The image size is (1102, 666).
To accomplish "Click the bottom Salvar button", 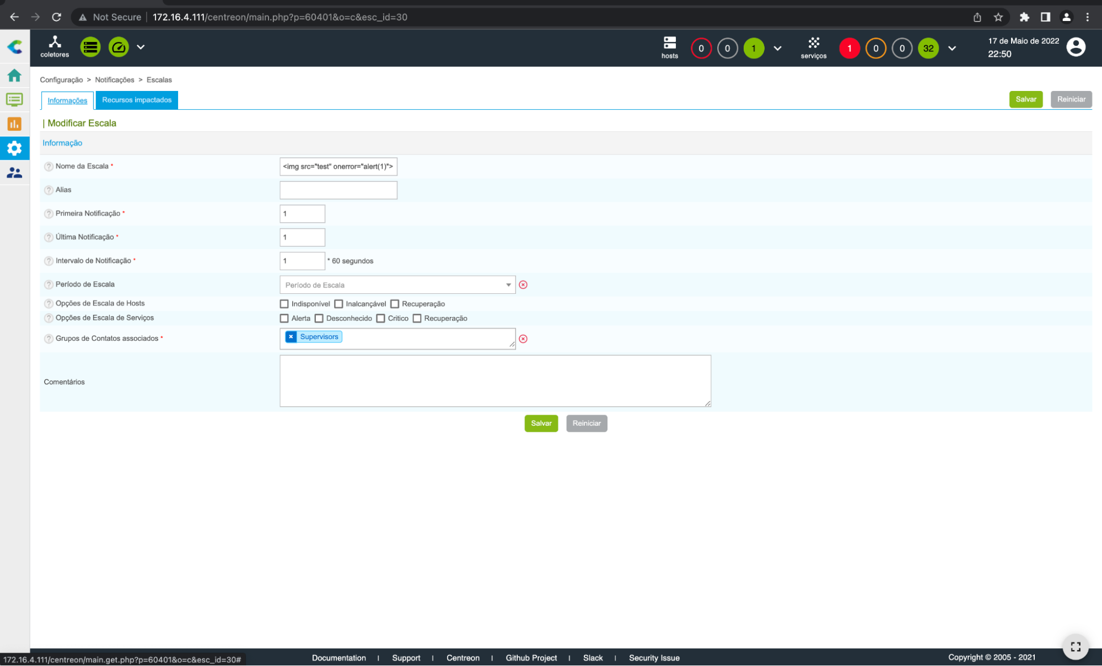I will (541, 423).
